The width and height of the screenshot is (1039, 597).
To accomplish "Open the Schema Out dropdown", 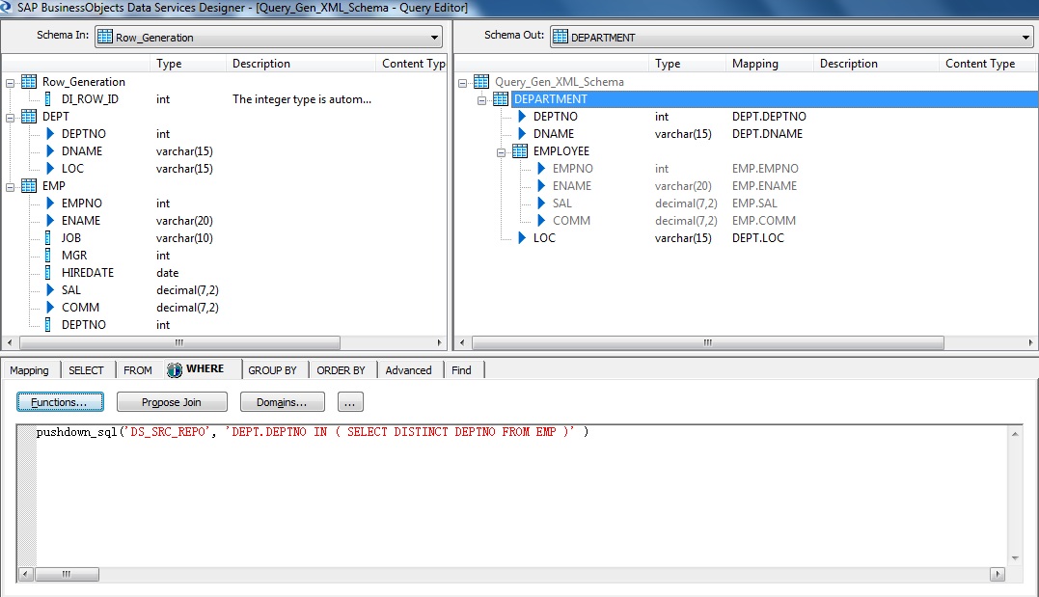I will pos(1025,37).
